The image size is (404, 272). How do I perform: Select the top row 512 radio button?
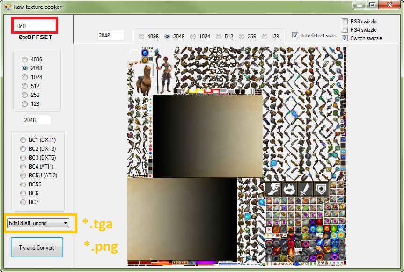(219, 37)
